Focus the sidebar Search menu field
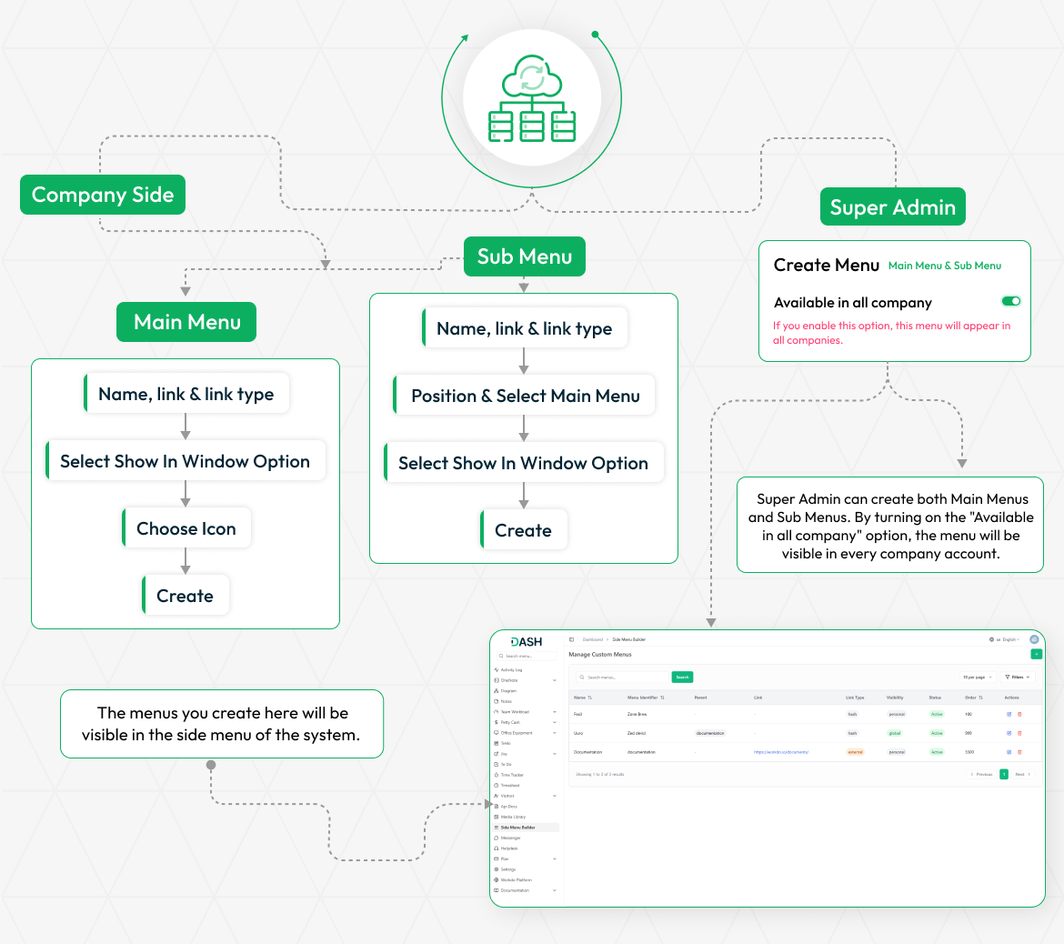The width and height of the screenshot is (1064, 944). (x=527, y=657)
